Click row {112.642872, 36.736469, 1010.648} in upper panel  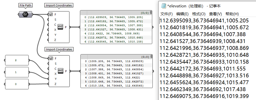pyautogui.click(x=115, y=38)
